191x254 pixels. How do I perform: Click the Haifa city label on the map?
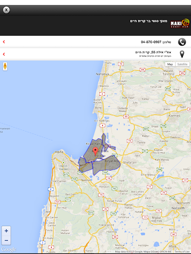[x=59, y=152]
